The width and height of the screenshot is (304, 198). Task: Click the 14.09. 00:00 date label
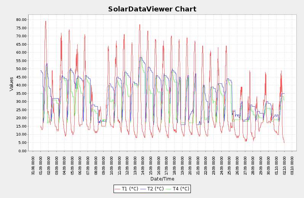pyautogui.click(x=143, y=166)
